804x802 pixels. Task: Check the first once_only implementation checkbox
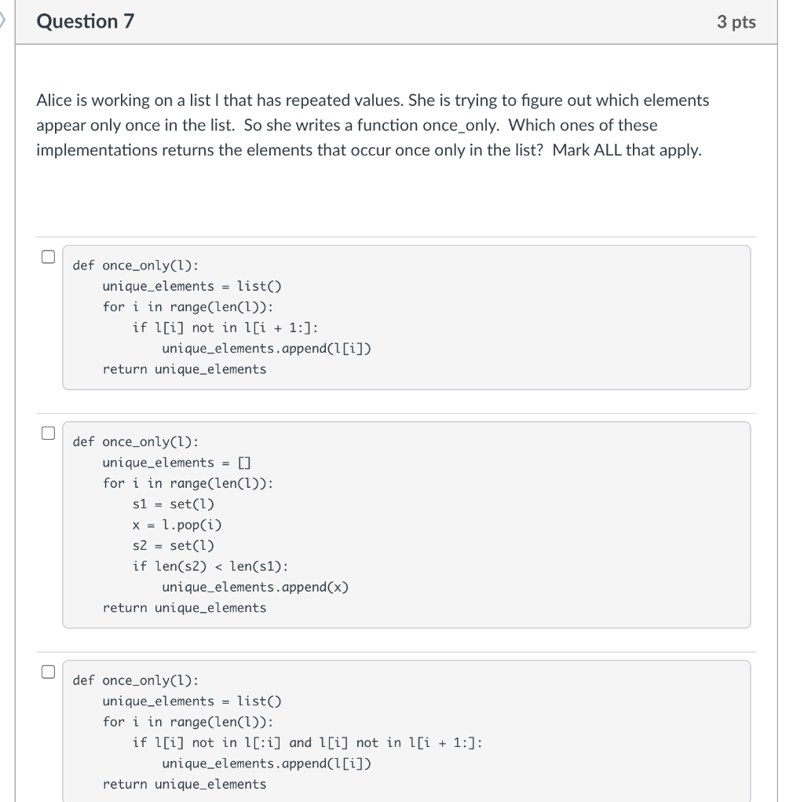pyautogui.click(x=47, y=255)
